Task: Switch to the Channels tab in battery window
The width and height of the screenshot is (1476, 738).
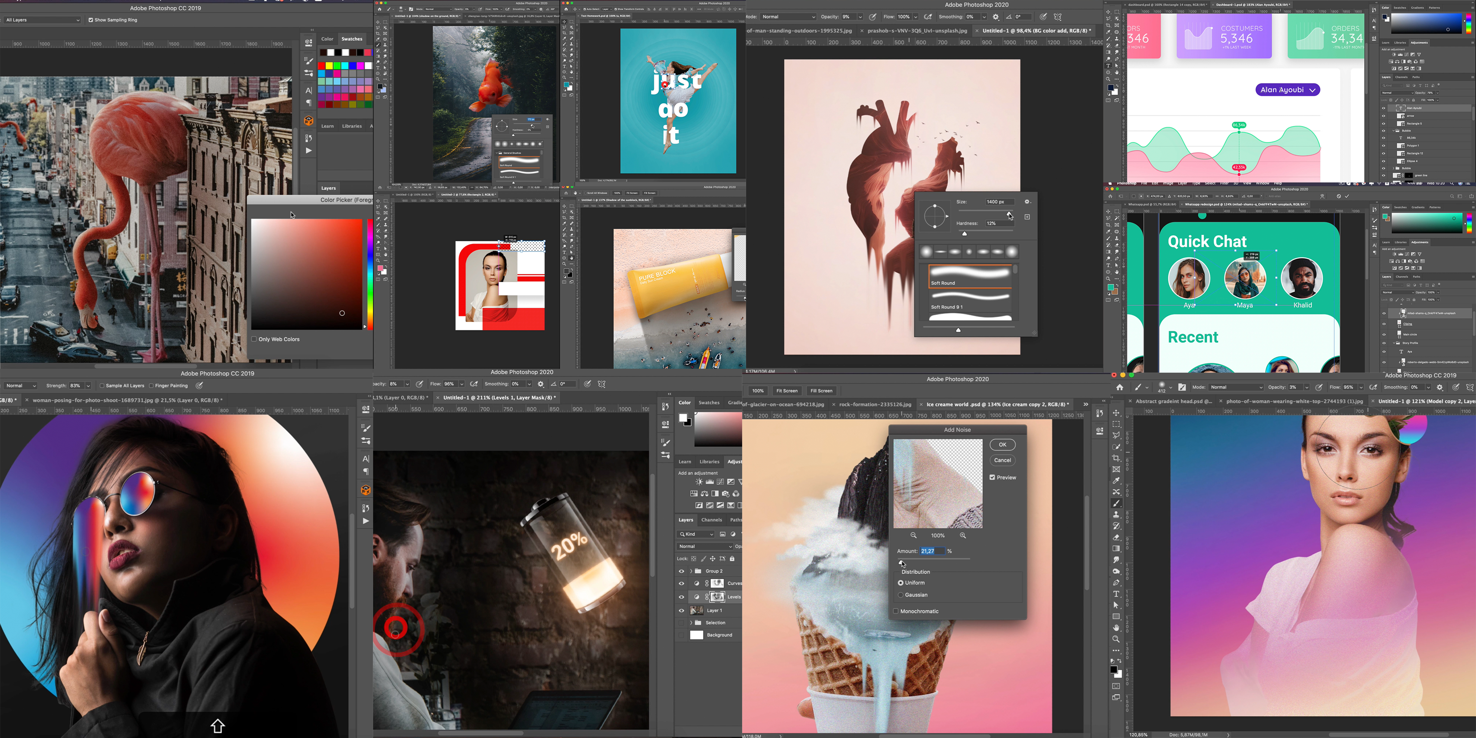Action: click(x=711, y=520)
